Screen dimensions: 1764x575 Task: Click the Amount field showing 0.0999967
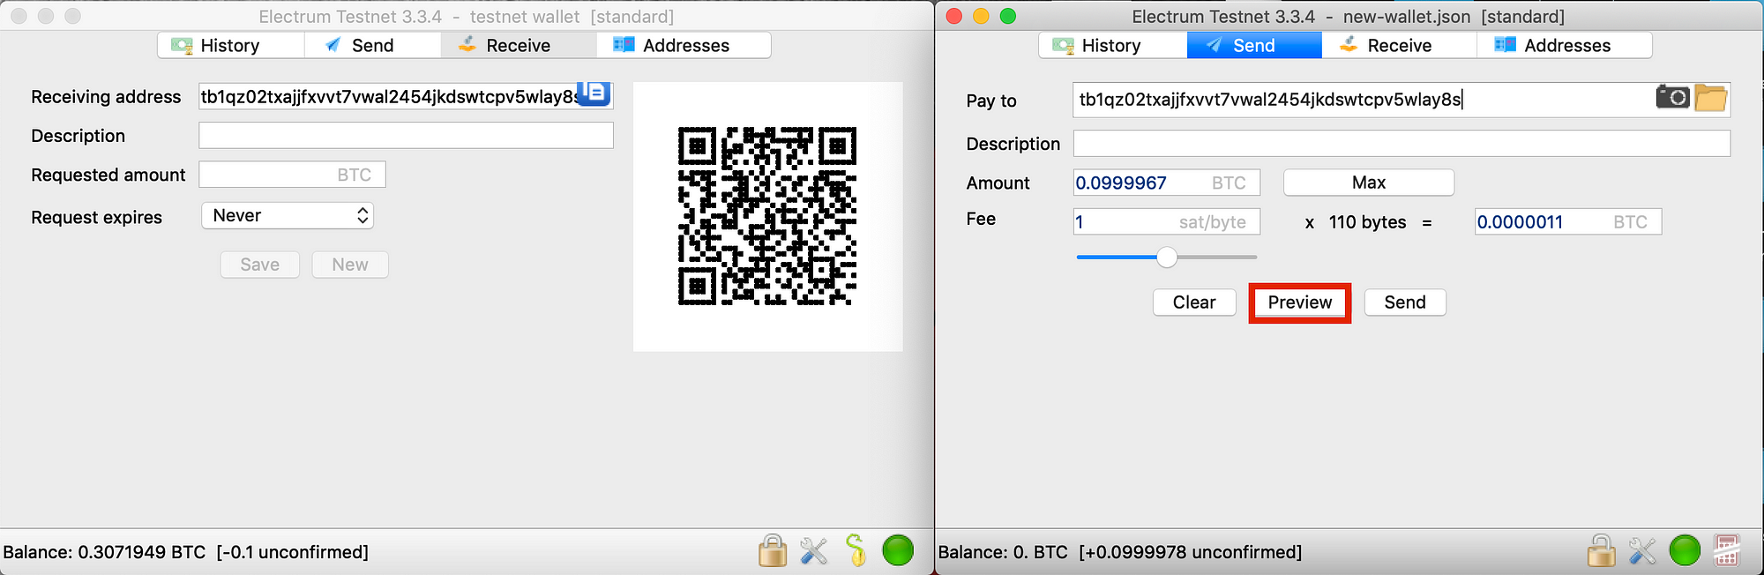tap(1166, 183)
